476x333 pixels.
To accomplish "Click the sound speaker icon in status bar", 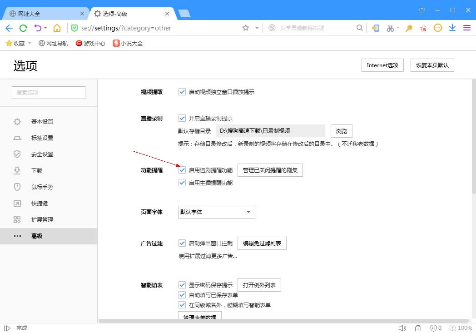I will point(402,328).
